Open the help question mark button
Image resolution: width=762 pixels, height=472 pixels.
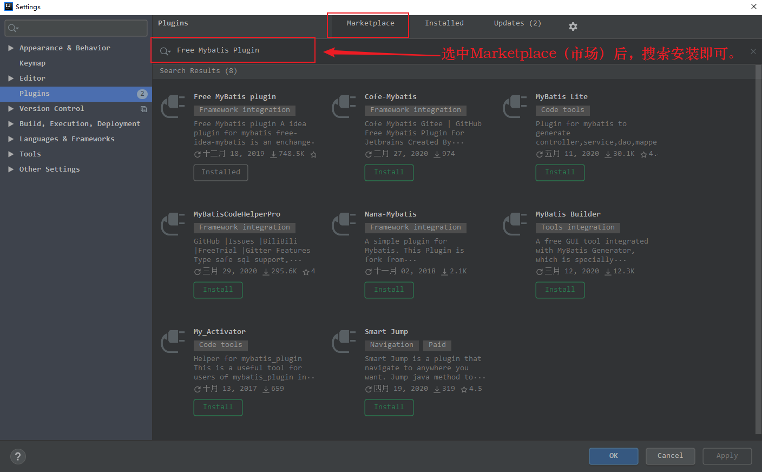coord(18,456)
